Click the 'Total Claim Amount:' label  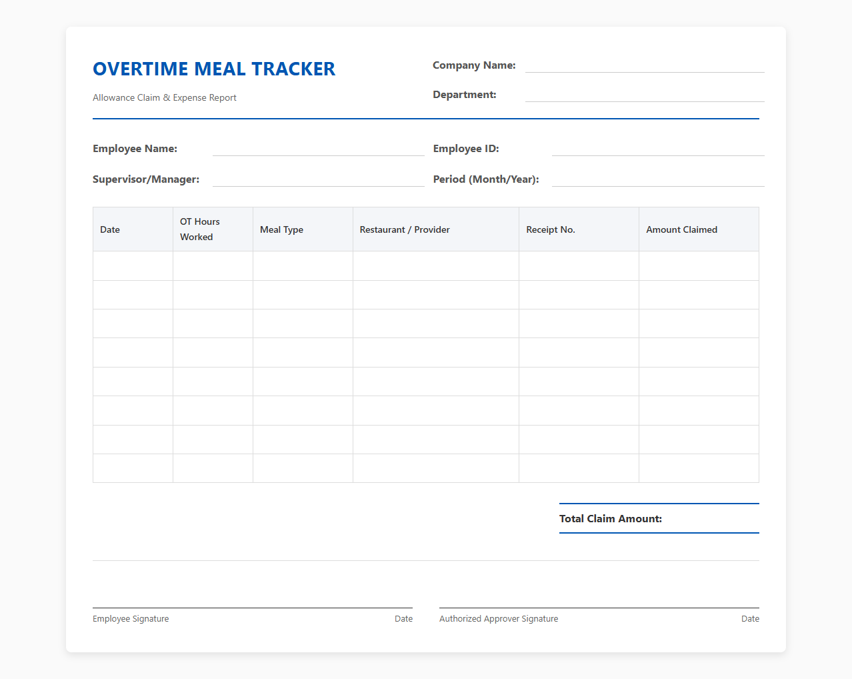click(611, 519)
